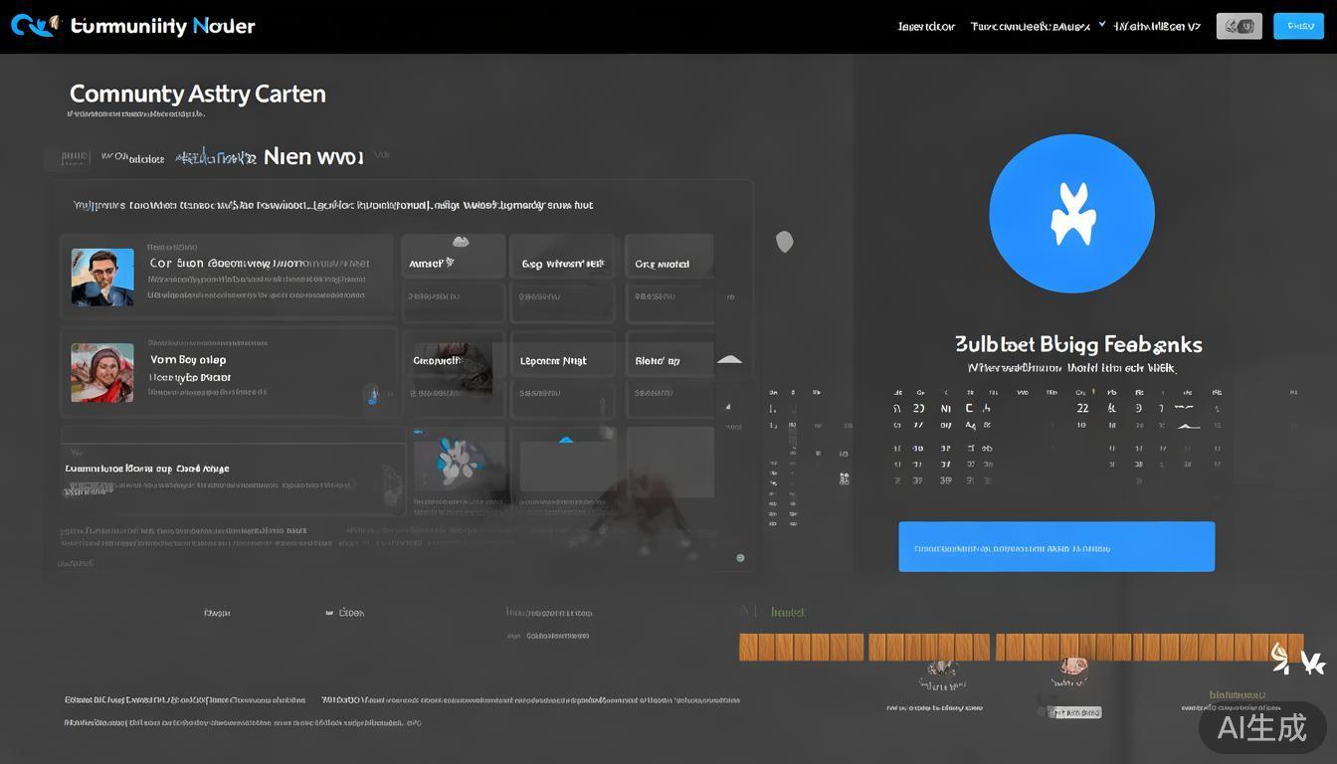Collapse panel using the white up arrow
The height and width of the screenshot is (764, 1337).
pyautogui.click(x=729, y=360)
